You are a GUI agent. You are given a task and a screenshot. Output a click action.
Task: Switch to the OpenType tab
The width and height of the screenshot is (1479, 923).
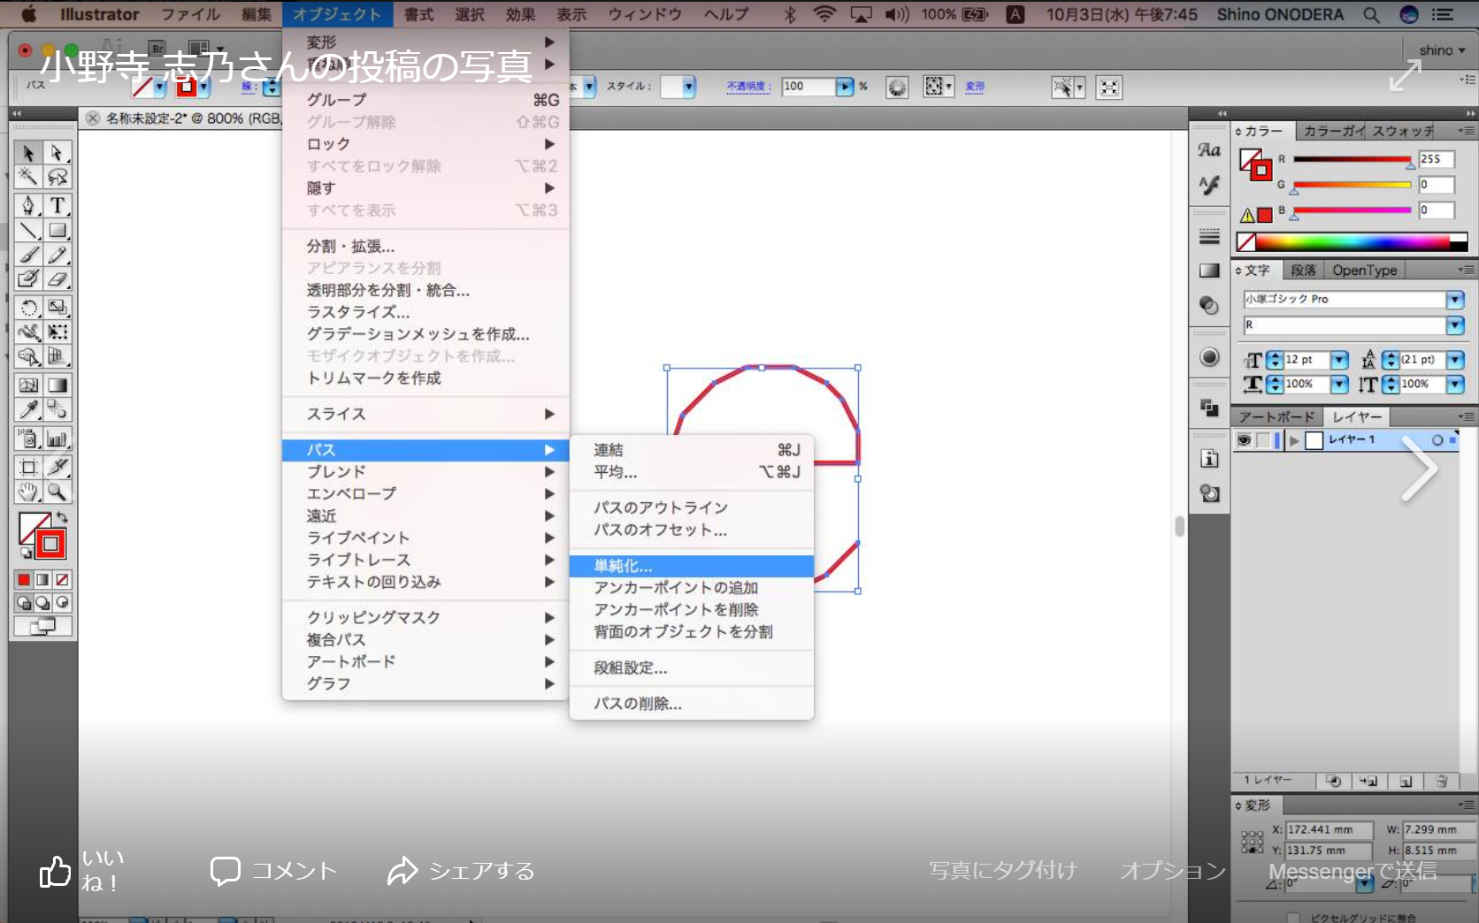[1365, 271]
